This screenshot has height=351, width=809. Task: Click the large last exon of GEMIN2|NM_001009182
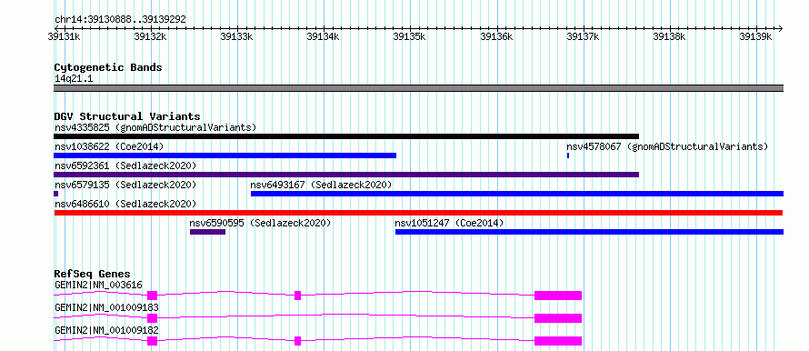coord(558,341)
